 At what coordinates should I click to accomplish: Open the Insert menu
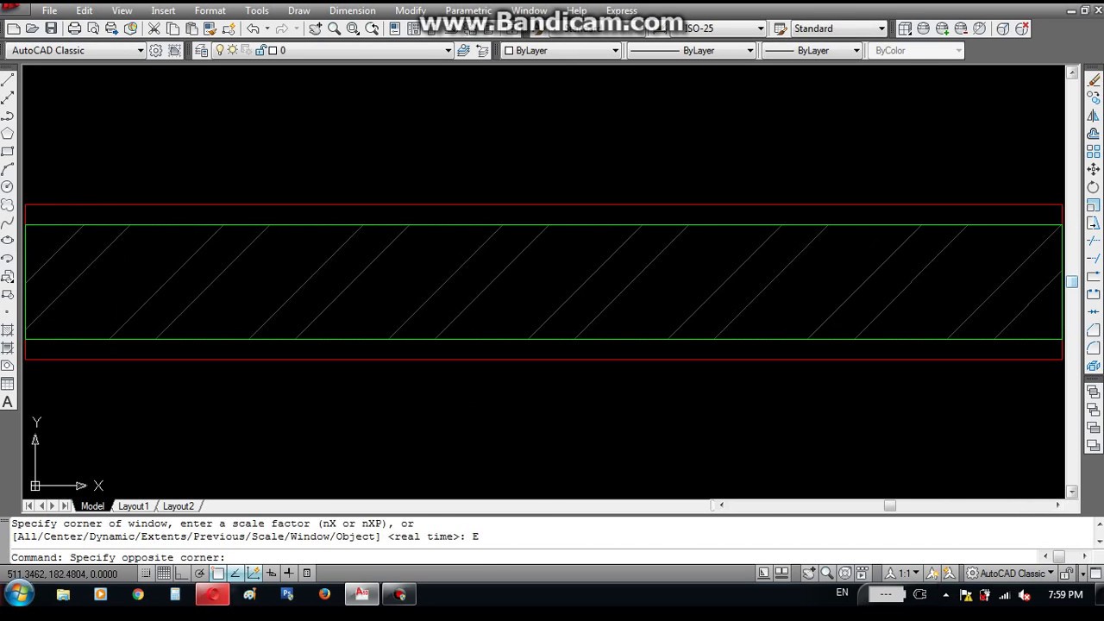point(163,10)
